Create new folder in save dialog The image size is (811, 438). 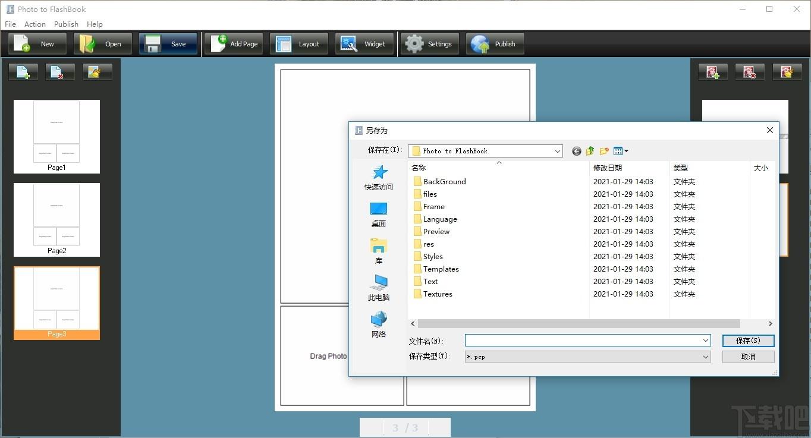pos(604,151)
